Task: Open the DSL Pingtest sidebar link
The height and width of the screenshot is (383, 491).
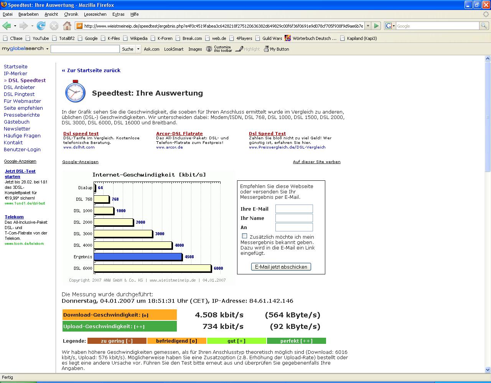Action: [x=19, y=94]
